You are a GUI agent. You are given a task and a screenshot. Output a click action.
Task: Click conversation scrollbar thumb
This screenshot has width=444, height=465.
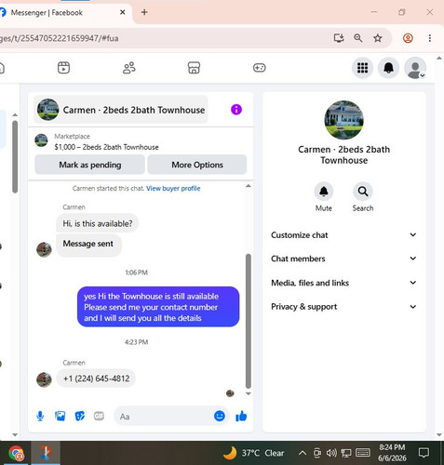pyautogui.click(x=249, y=321)
